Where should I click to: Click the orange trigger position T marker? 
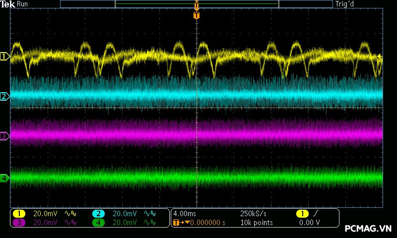tap(197, 15)
